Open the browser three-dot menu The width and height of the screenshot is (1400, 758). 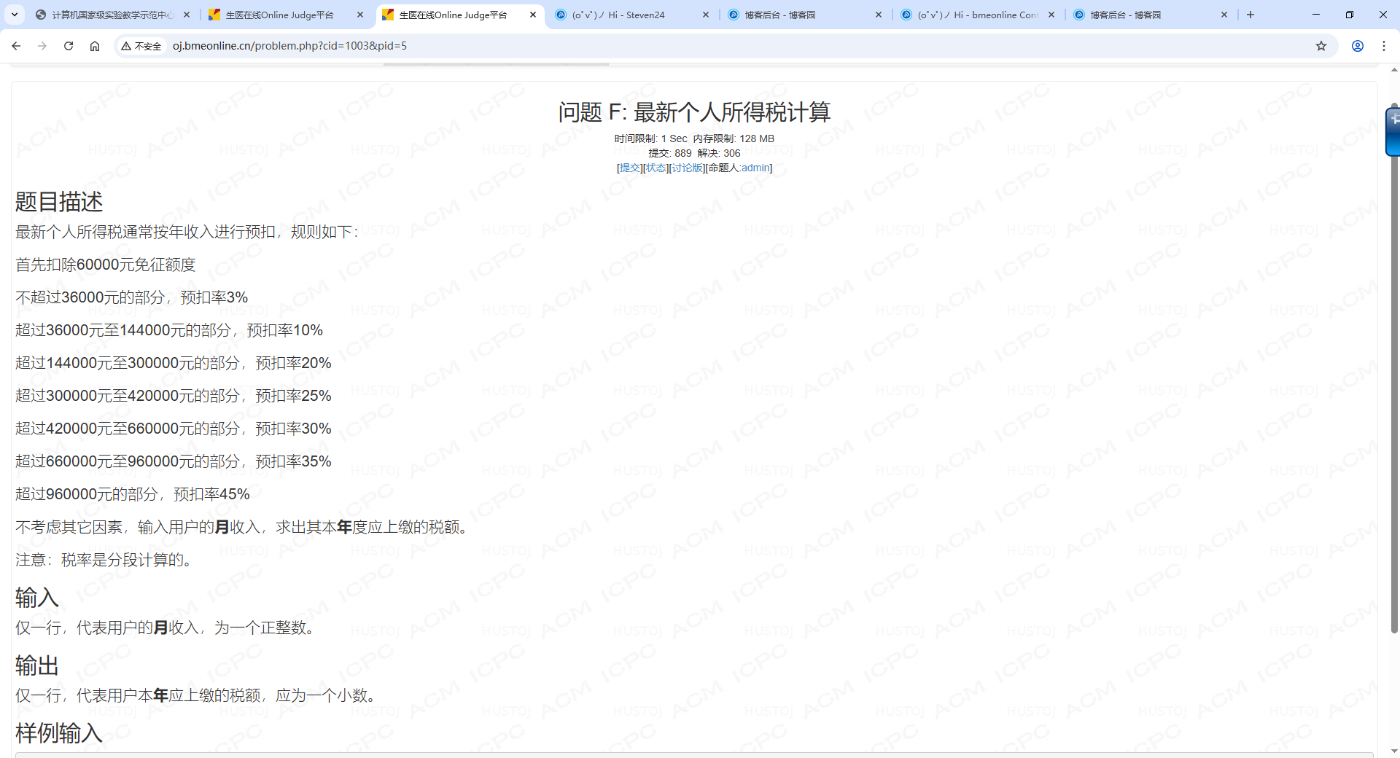click(1384, 46)
